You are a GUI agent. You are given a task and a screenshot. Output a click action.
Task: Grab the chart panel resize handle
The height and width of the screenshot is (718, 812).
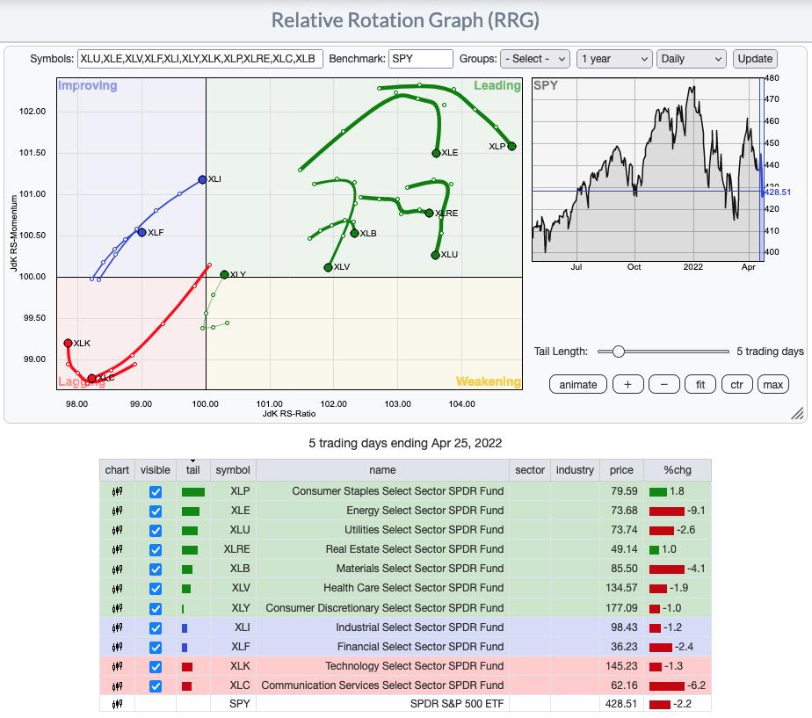point(798,413)
